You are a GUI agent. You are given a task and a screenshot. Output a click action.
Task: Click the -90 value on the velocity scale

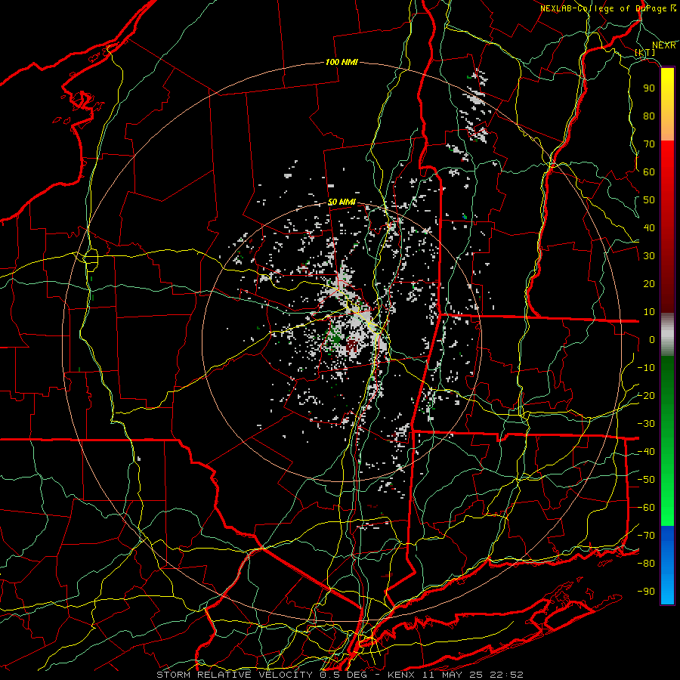[x=646, y=592]
